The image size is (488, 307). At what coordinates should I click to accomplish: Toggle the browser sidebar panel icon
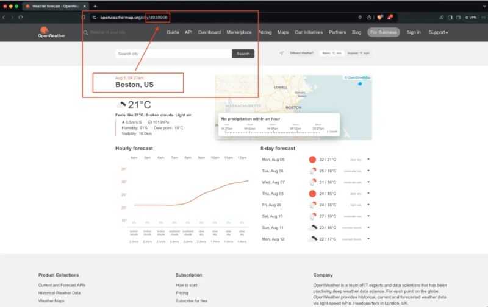pyautogui.click(x=450, y=18)
